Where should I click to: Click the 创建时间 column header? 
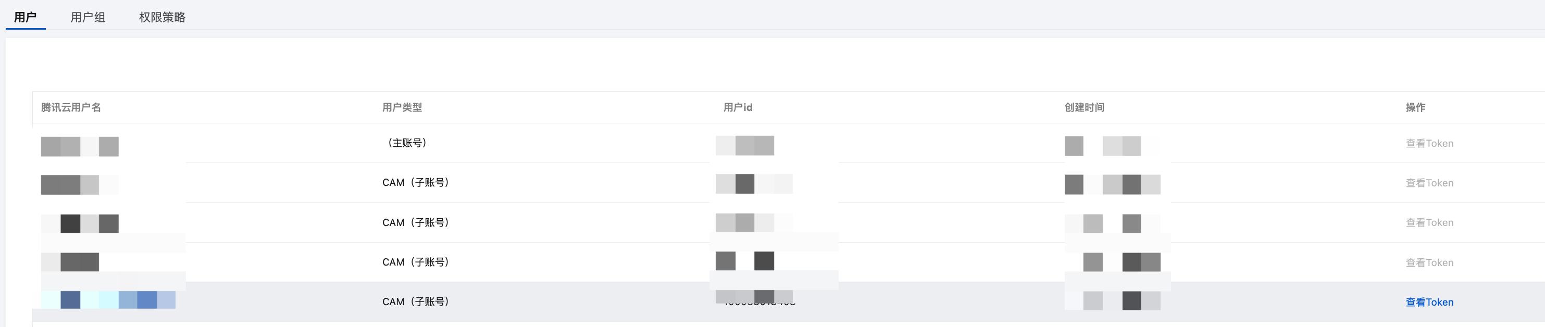coord(1084,107)
